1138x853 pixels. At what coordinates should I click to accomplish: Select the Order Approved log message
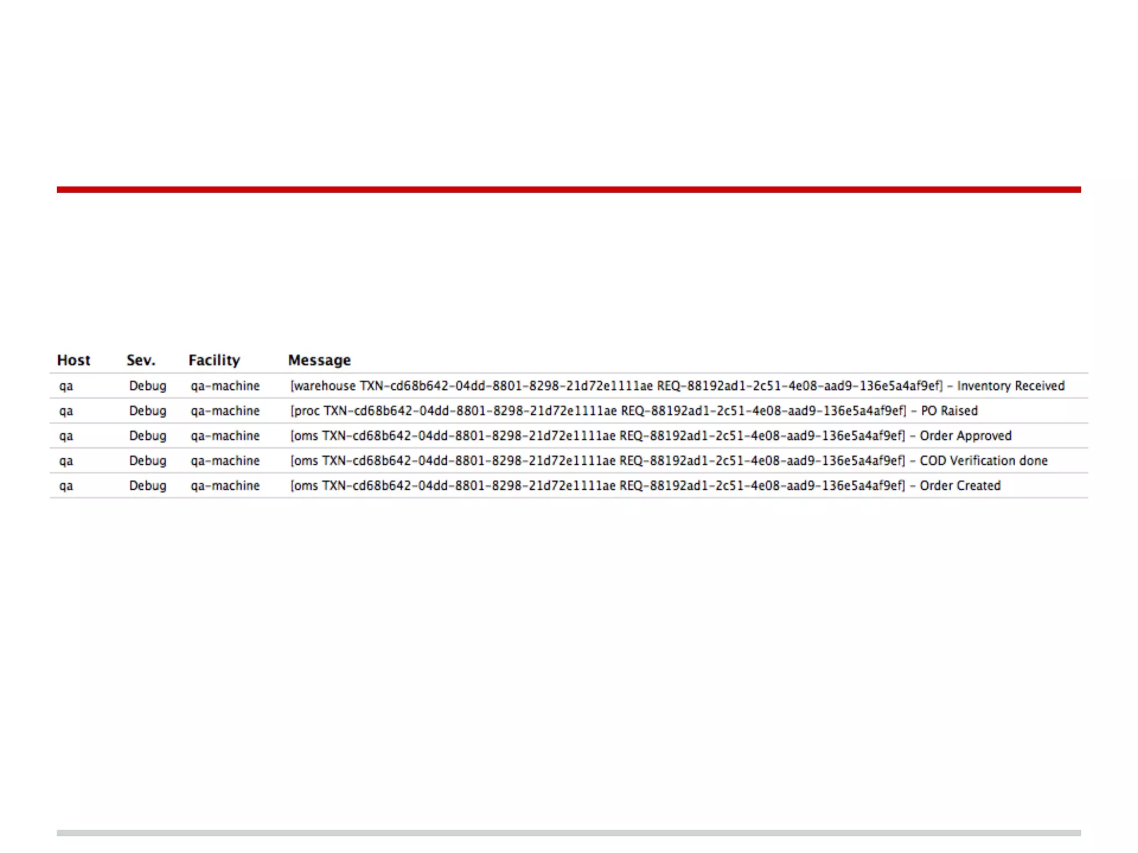[651, 436]
